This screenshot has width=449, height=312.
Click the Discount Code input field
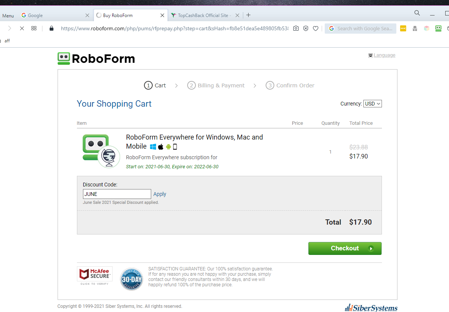[117, 194]
